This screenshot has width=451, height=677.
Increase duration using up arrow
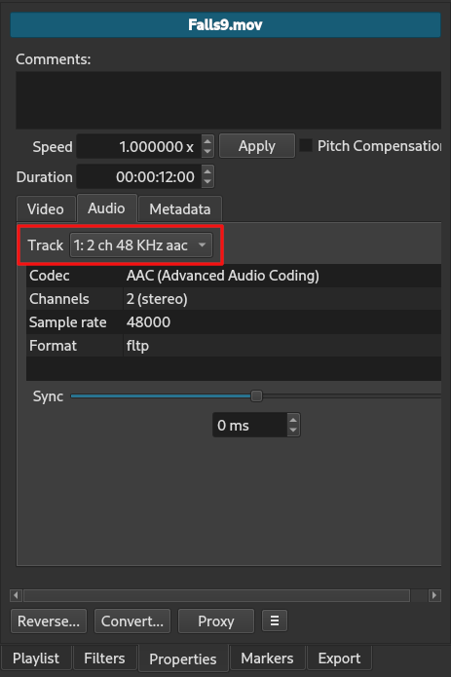[x=207, y=171]
